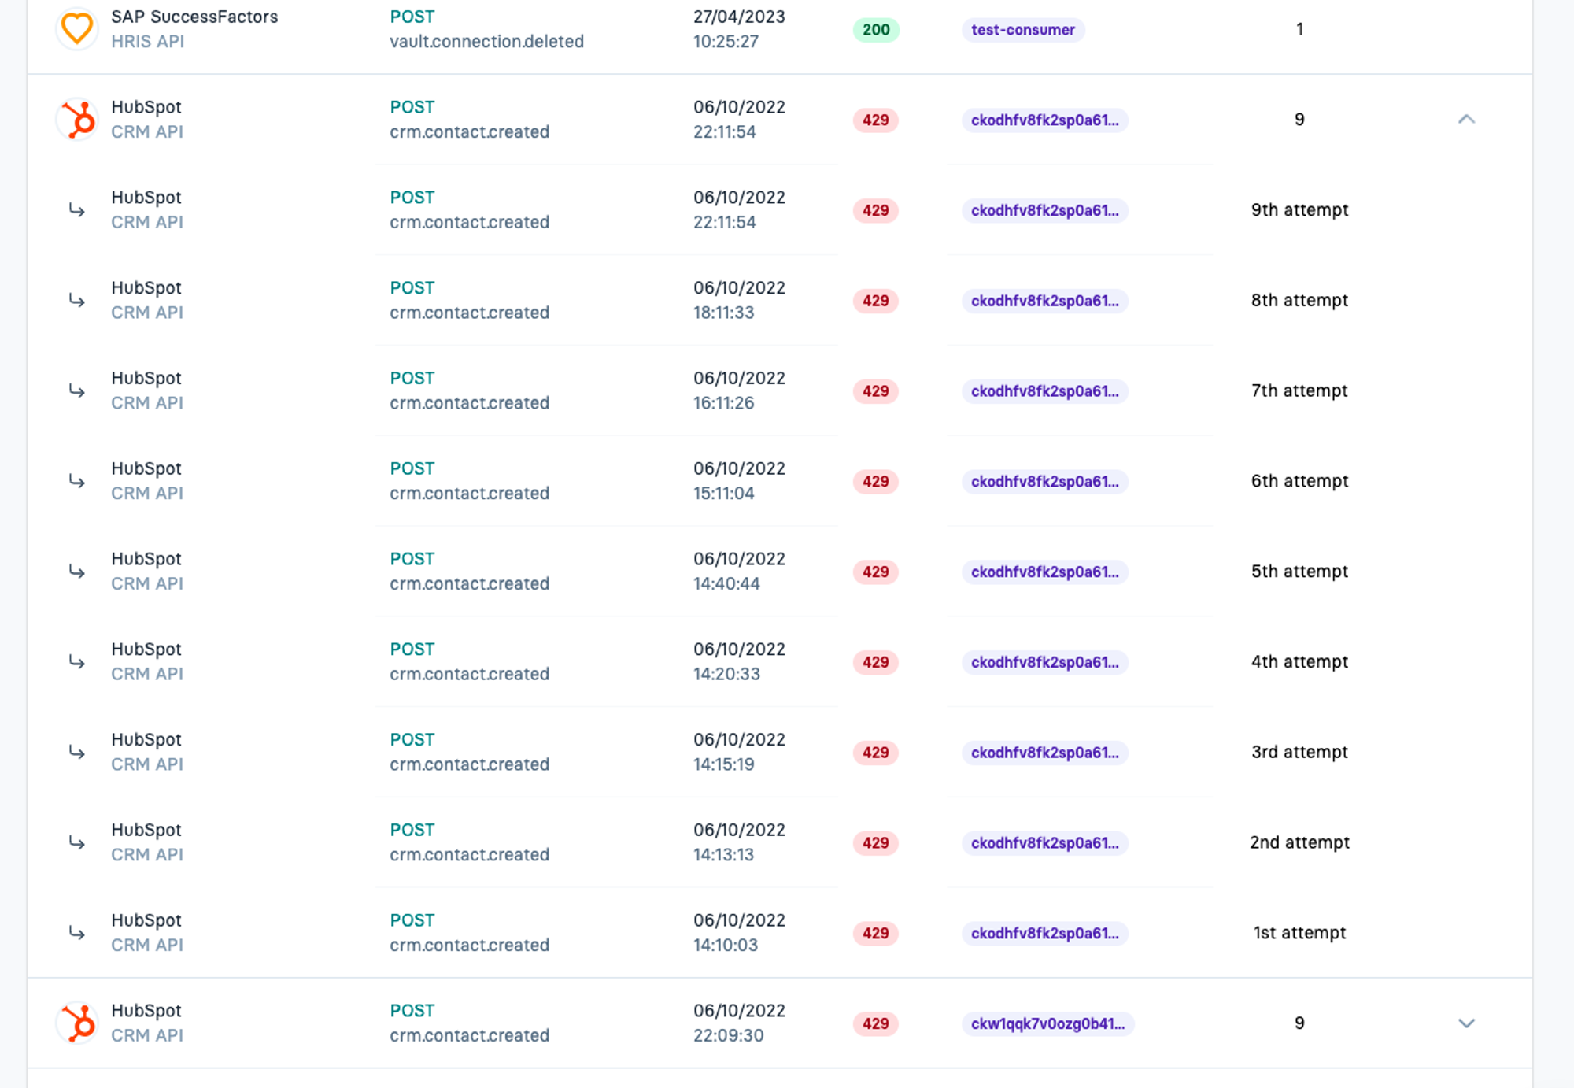This screenshot has height=1088, width=1574.
Task: Click the "7th attempt" label
Action: click(1299, 391)
